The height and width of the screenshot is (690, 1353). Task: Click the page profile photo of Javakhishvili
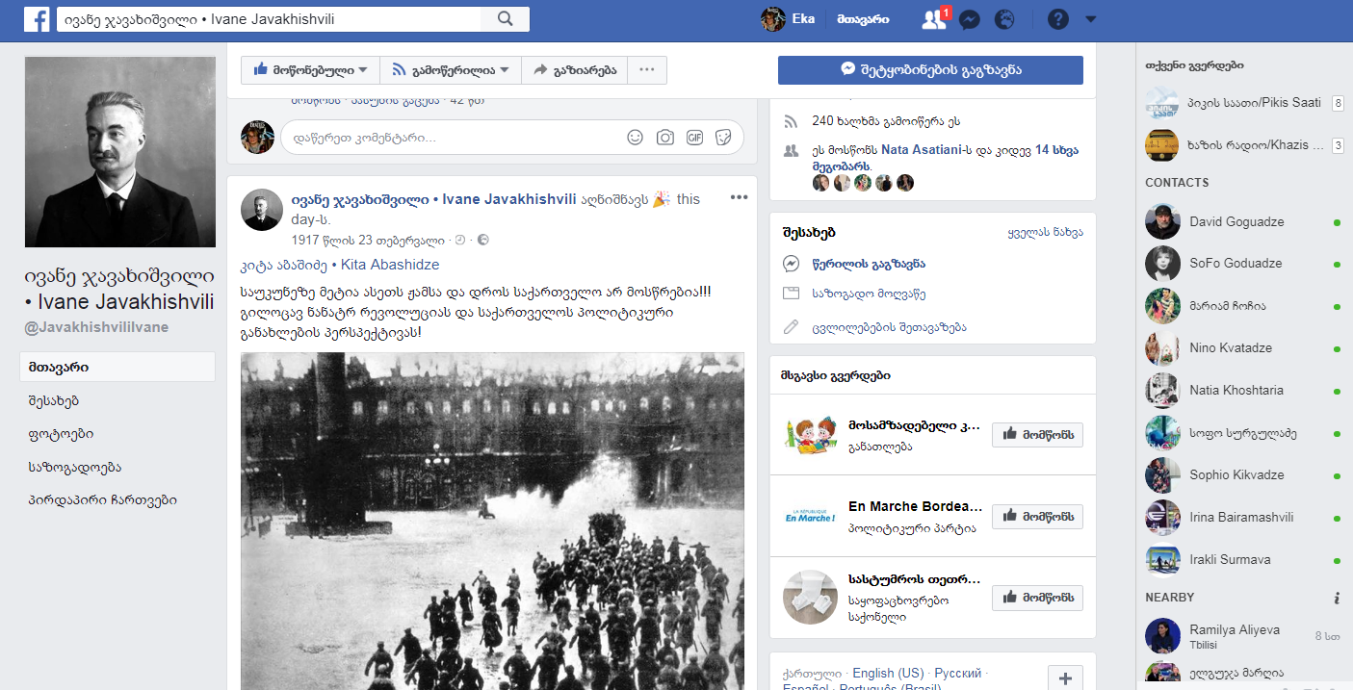(120, 152)
